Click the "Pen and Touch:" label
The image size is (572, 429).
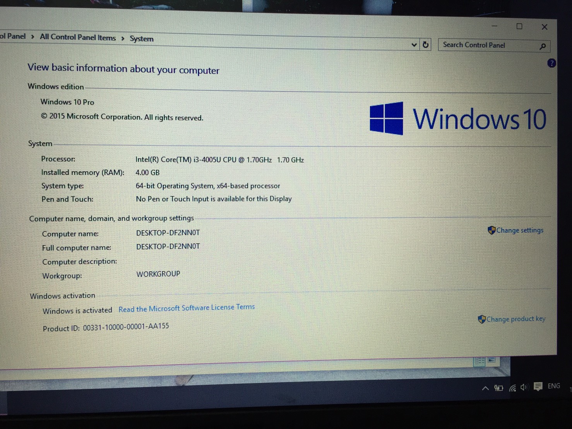pyautogui.click(x=67, y=199)
